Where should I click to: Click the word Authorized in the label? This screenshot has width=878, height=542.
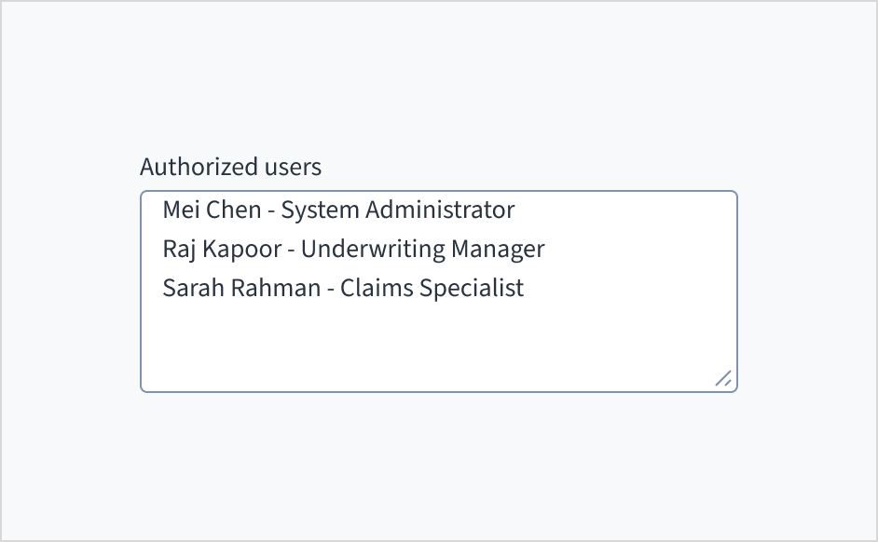coord(199,167)
